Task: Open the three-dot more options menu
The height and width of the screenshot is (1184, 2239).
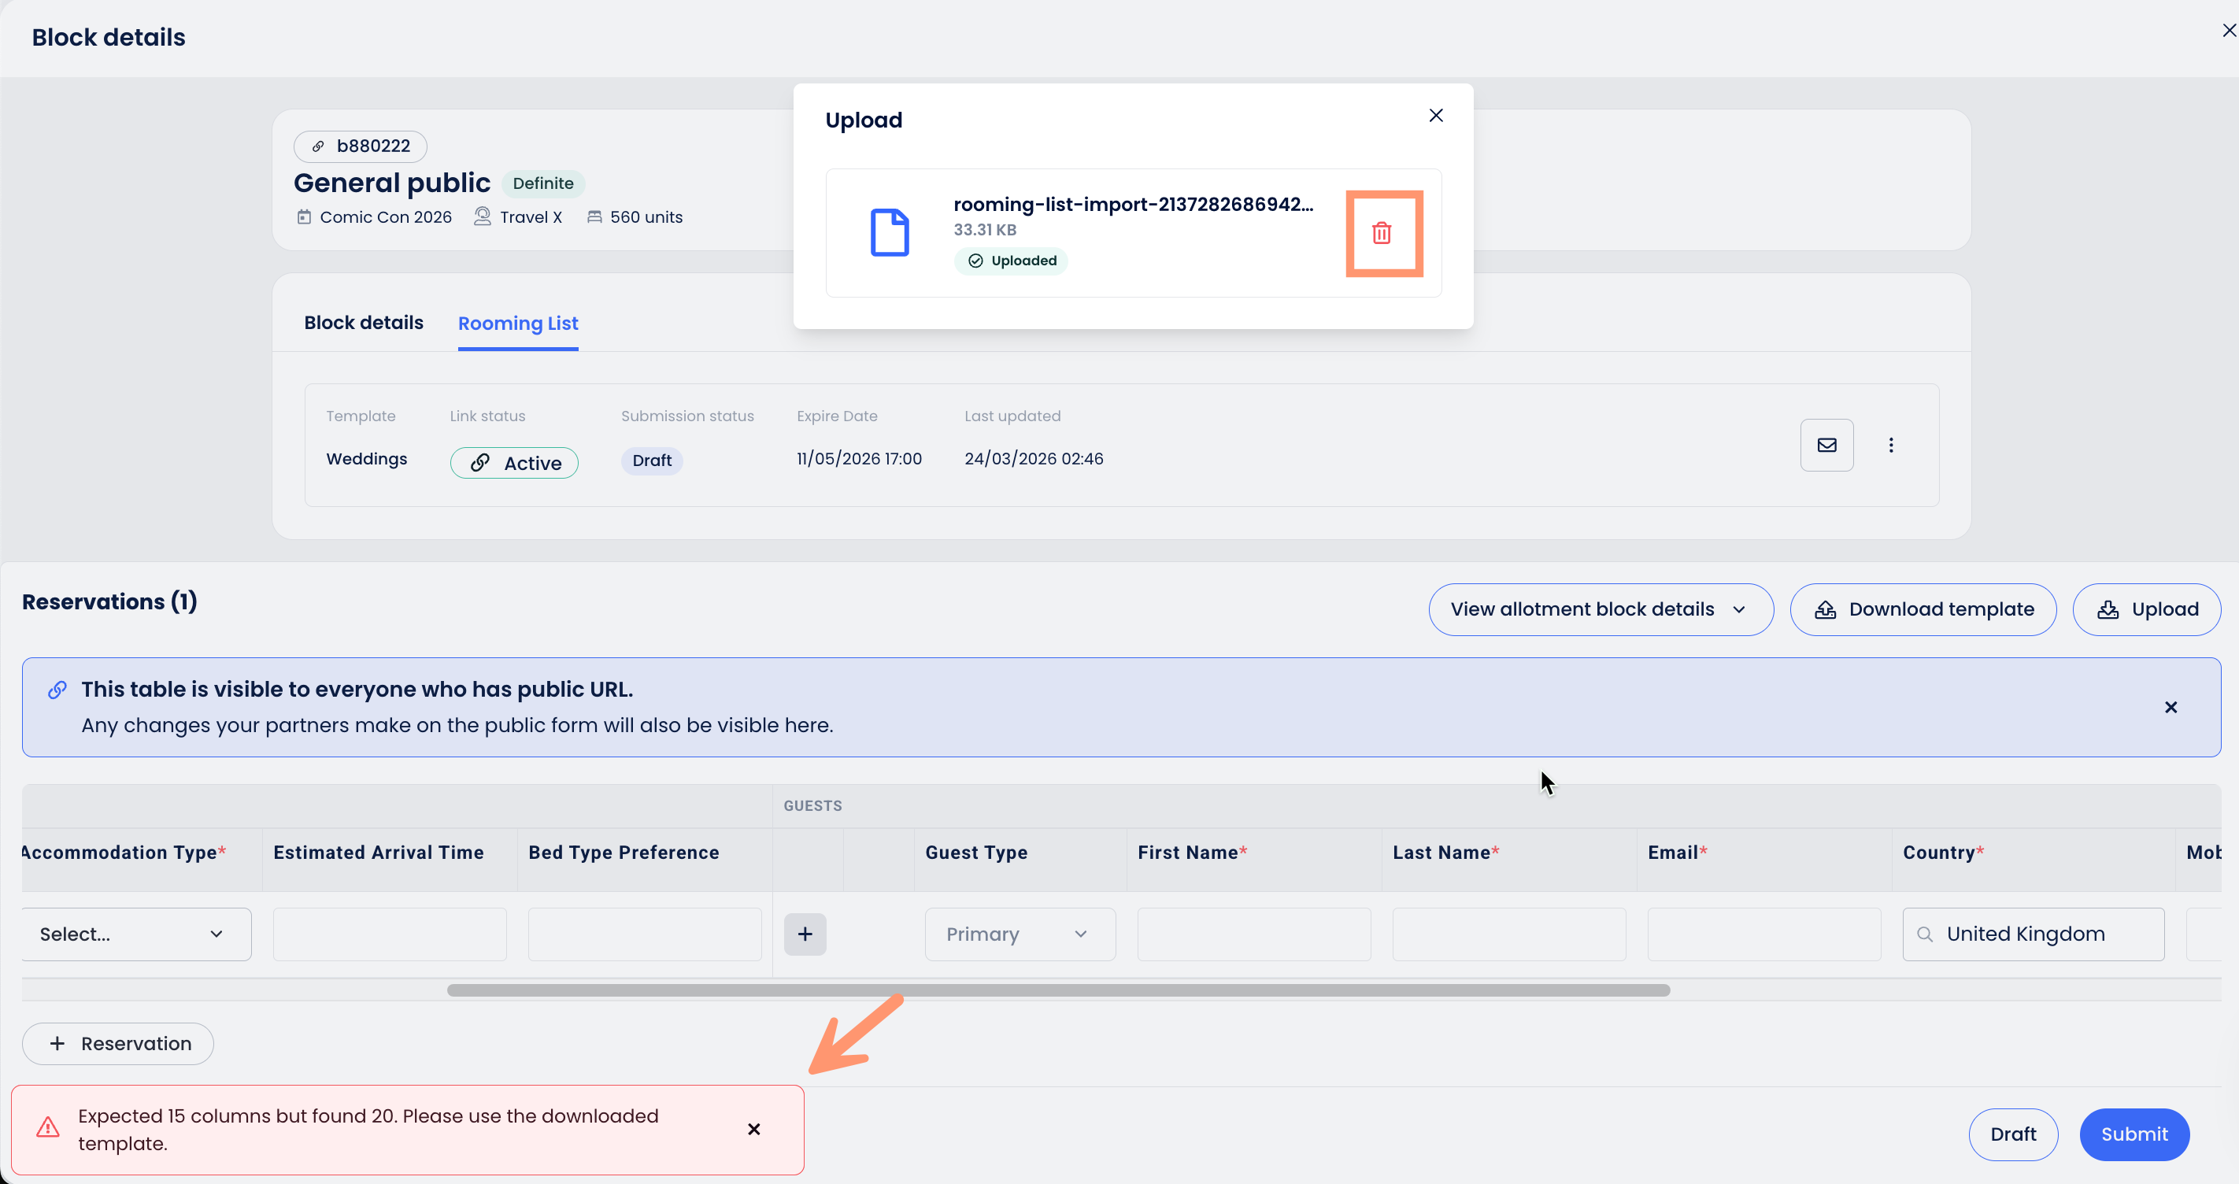Action: 1890,445
